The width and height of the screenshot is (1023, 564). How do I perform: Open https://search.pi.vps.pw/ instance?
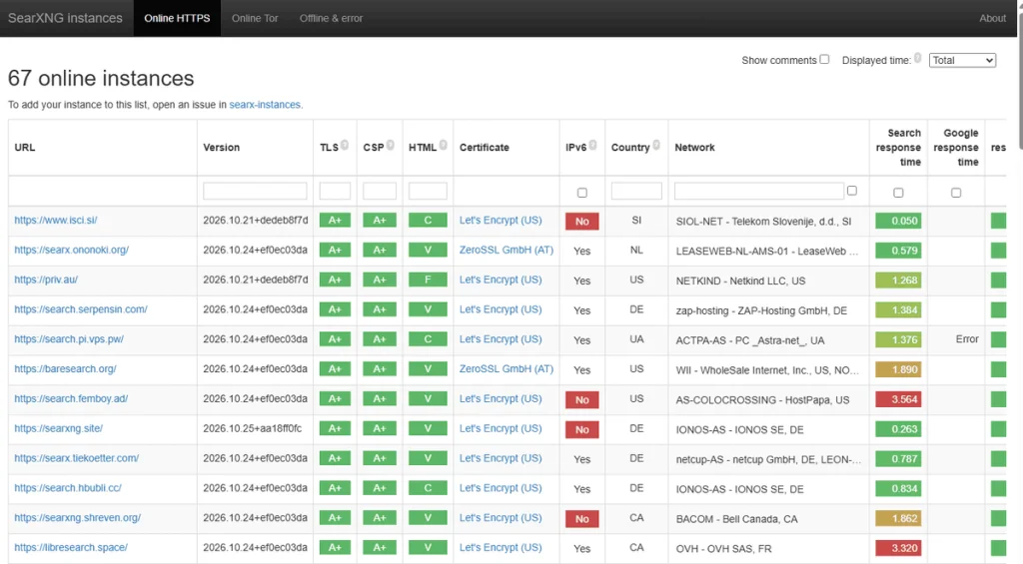(69, 339)
